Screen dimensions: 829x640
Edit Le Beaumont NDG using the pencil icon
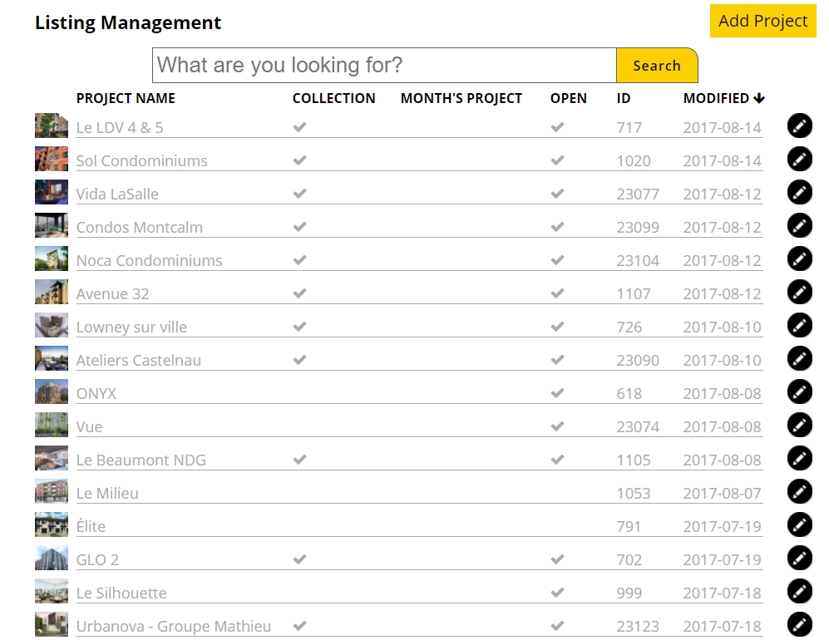coord(799,458)
